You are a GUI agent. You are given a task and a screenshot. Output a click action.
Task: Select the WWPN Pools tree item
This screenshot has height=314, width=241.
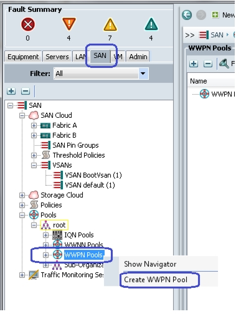point(83,255)
